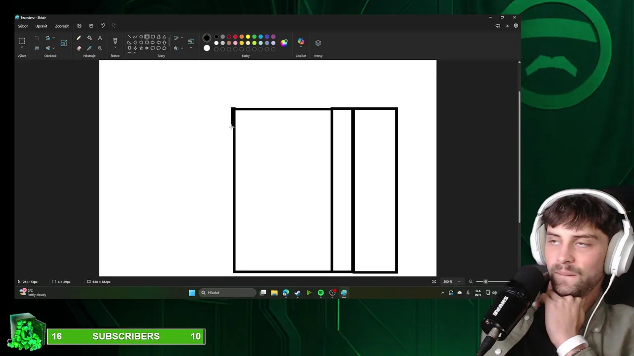Toggle the Vrstvy layers panel

[318, 43]
